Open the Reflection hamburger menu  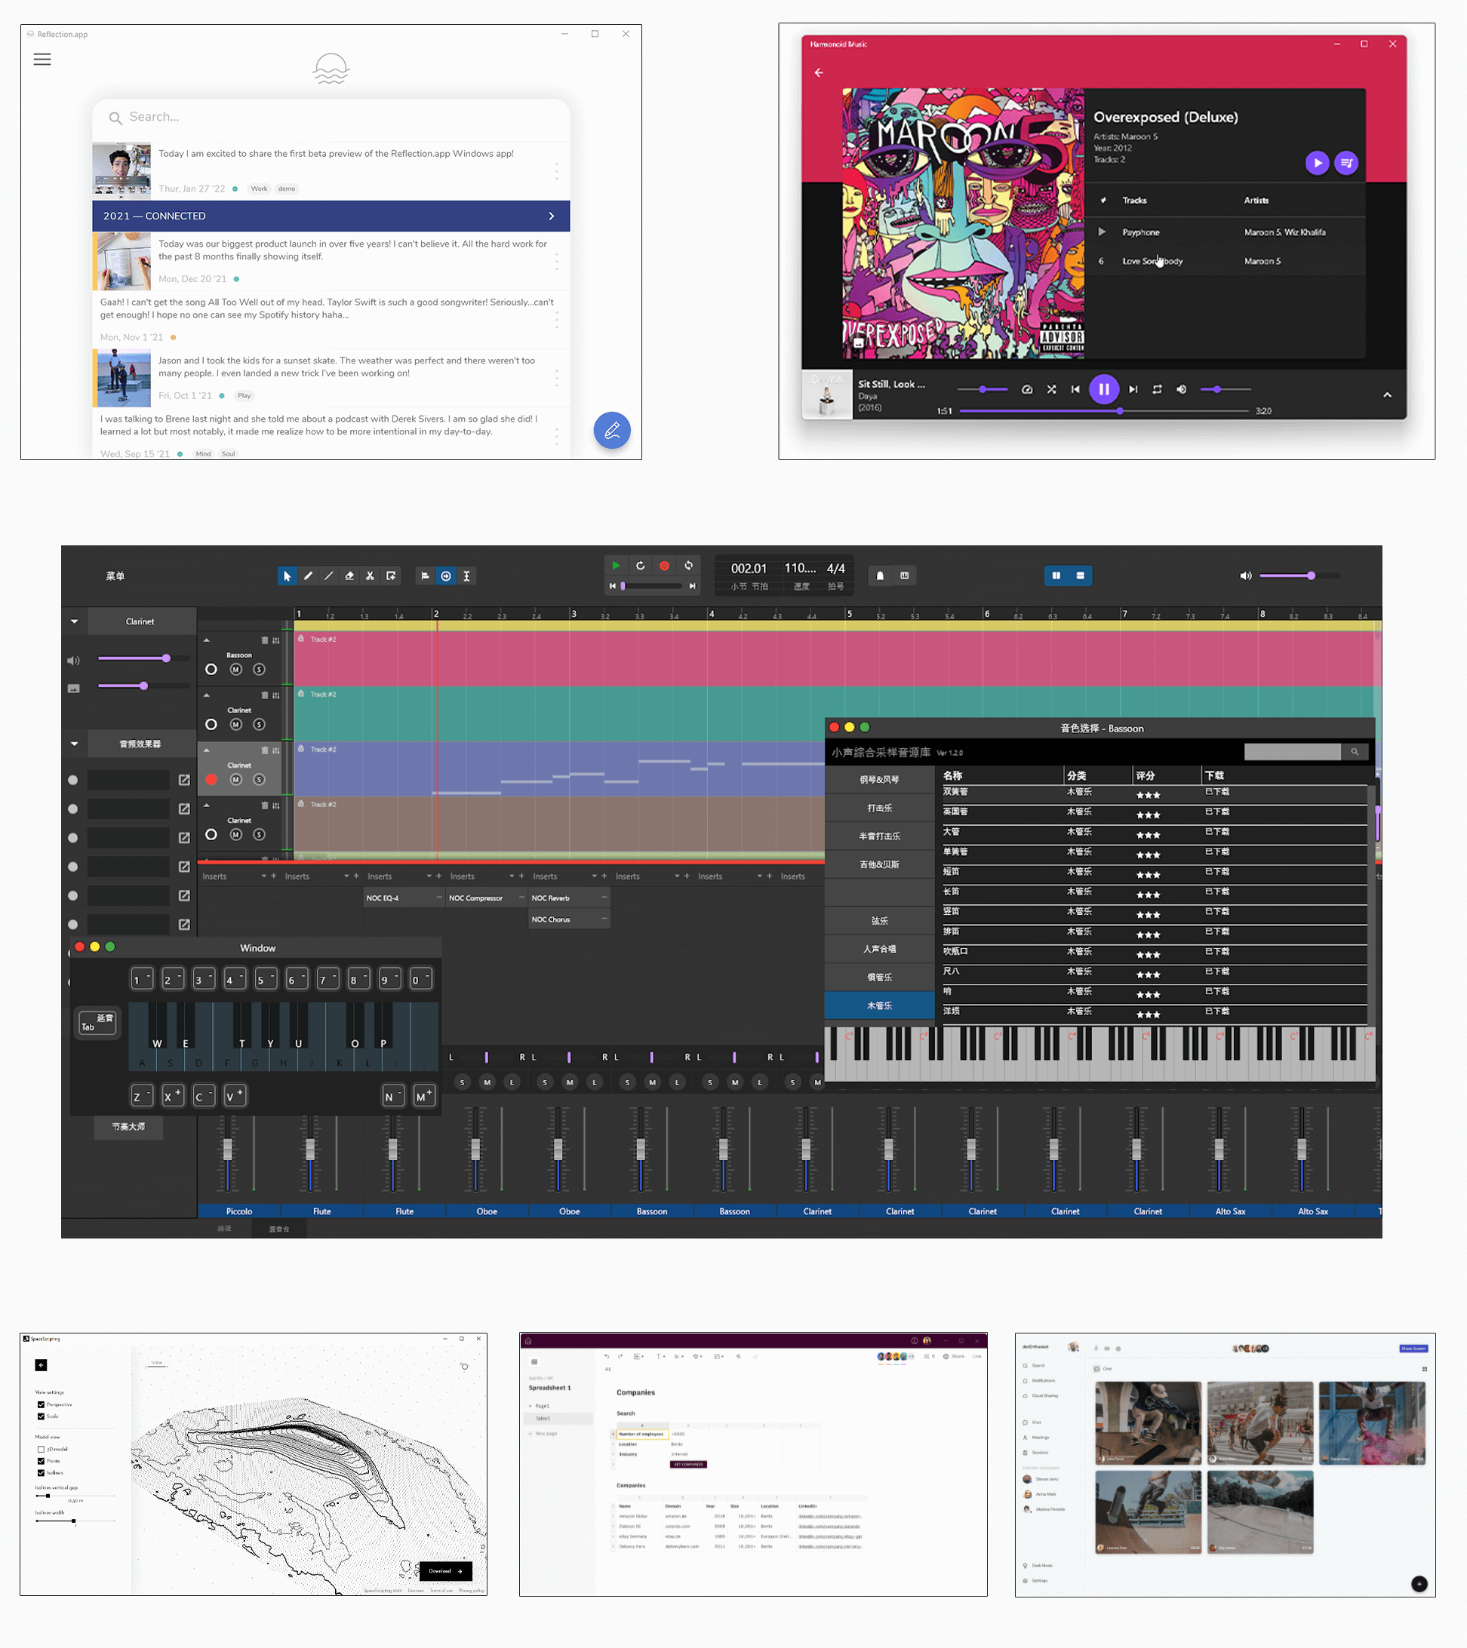[42, 60]
